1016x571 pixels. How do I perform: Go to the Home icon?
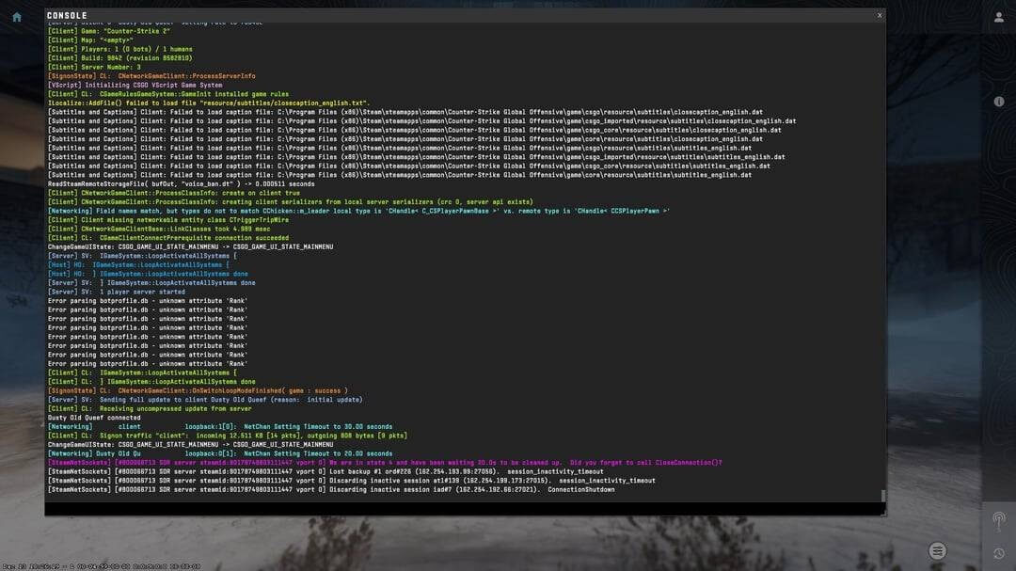pos(17,18)
